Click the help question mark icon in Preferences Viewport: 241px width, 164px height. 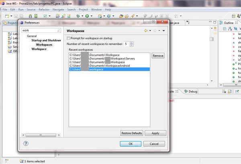pyautogui.click(x=26, y=144)
